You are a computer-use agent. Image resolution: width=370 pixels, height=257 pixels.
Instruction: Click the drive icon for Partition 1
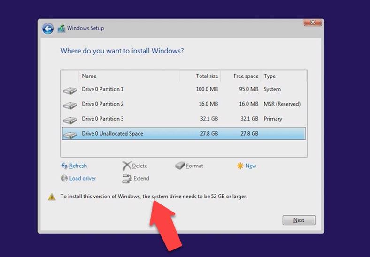point(70,91)
